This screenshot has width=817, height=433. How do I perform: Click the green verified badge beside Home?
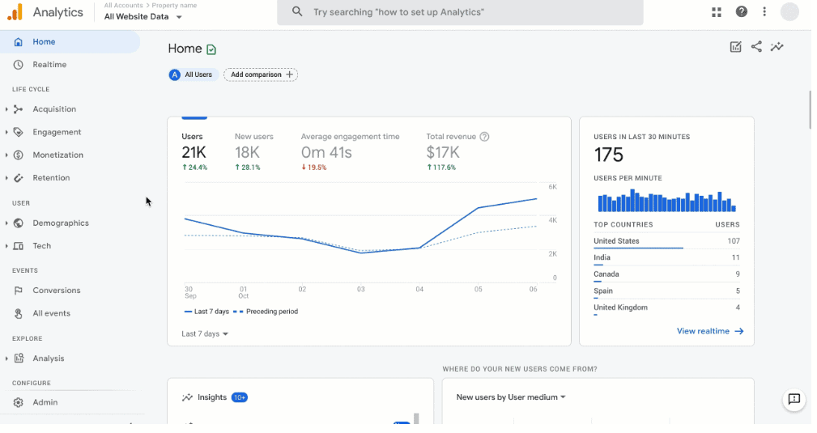click(x=211, y=49)
